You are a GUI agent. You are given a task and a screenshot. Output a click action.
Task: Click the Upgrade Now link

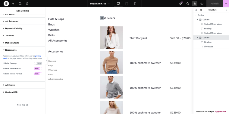click(x=221, y=112)
